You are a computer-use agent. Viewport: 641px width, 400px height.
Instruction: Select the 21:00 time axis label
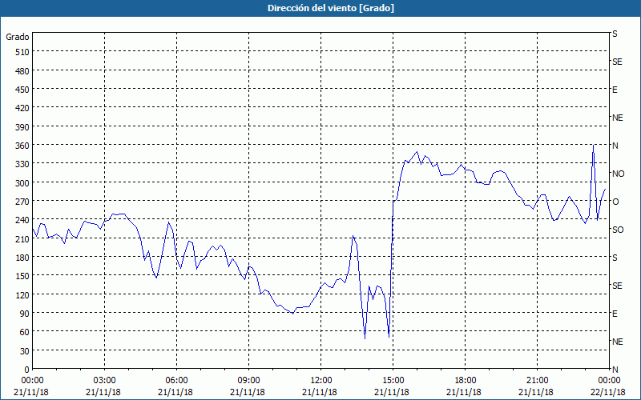537,381
